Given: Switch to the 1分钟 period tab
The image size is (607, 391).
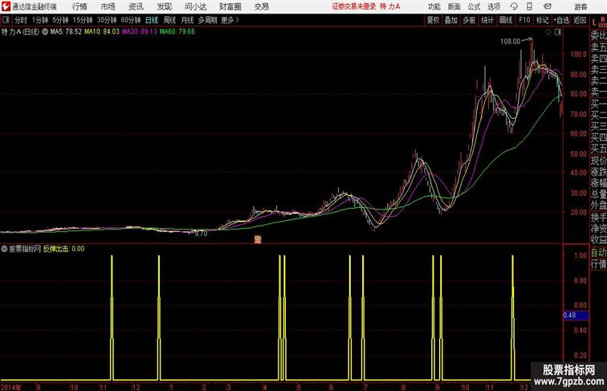Looking at the screenshot, I should (x=40, y=20).
